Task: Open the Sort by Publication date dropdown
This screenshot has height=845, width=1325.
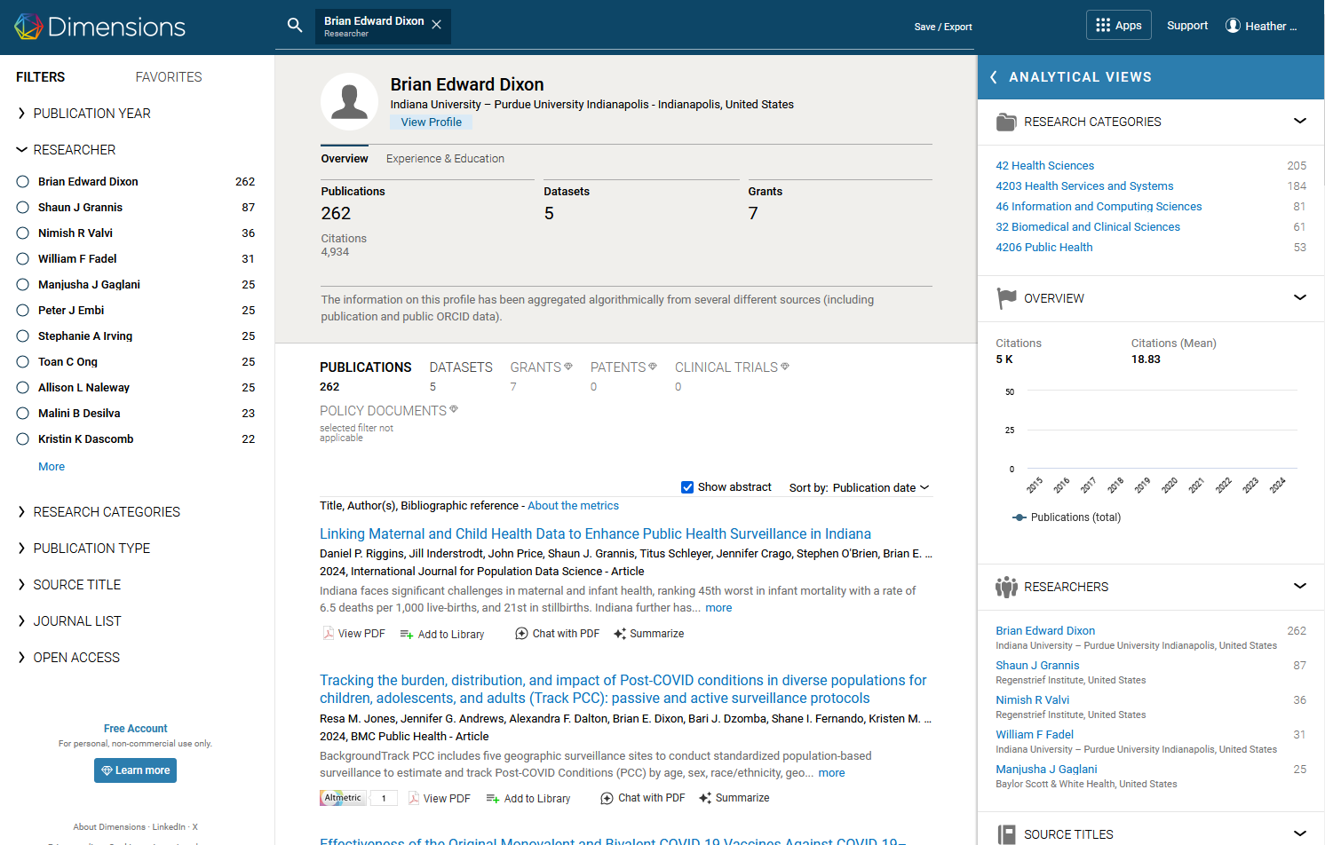Action: point(859,488)
